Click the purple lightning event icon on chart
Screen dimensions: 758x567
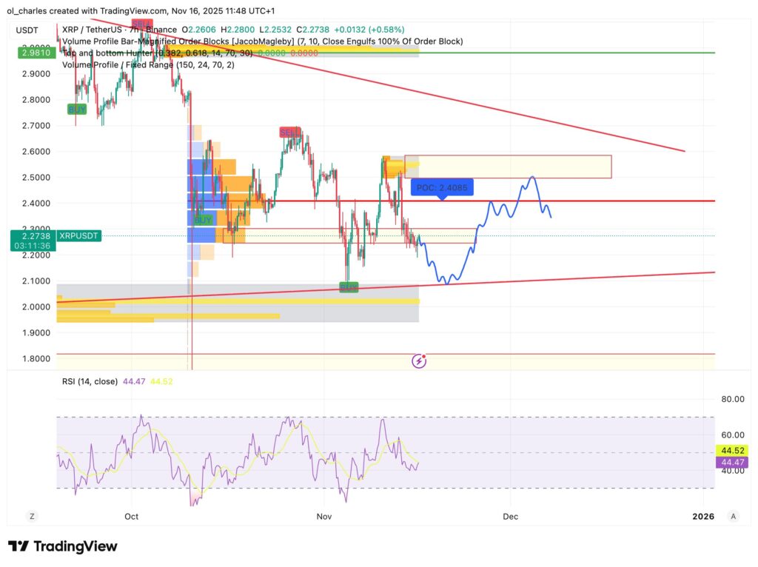419,360
